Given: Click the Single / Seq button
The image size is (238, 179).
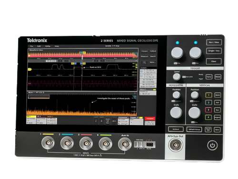Looking at the screenshot, I should click(x=214, y=51).
